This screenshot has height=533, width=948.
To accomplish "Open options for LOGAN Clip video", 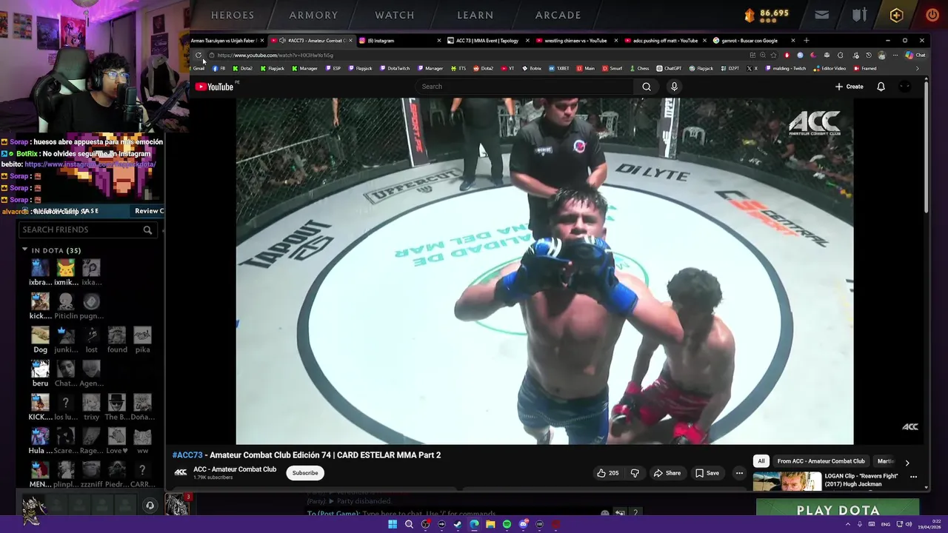I will click(x=913, y=477).
